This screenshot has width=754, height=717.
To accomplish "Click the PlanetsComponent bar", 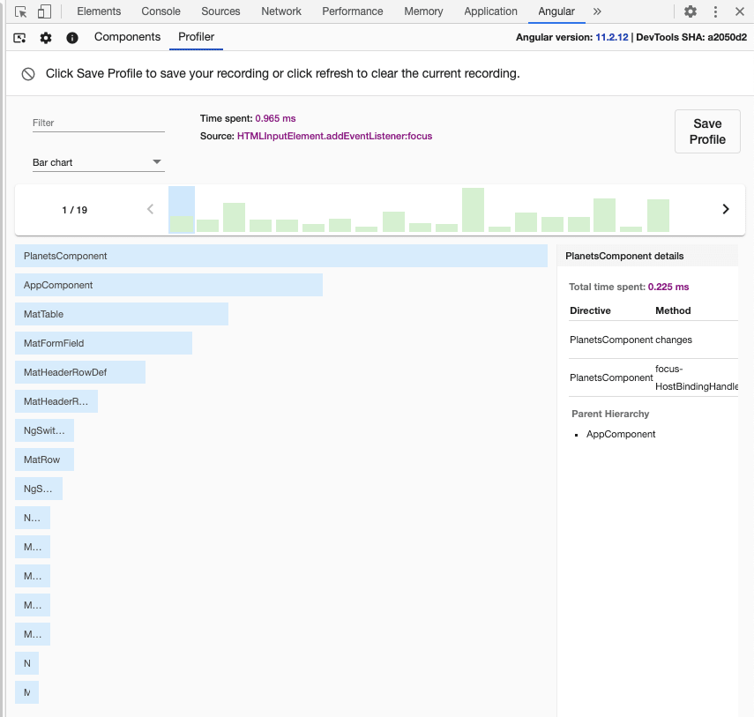I will [x=281, y=256].
